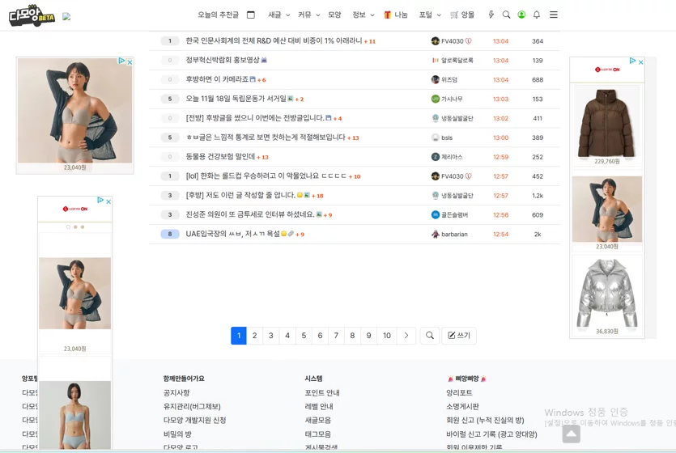The image size is (676, 453).
Task: Expand the 포털 dropdown menu
Action: pos(430,15)
